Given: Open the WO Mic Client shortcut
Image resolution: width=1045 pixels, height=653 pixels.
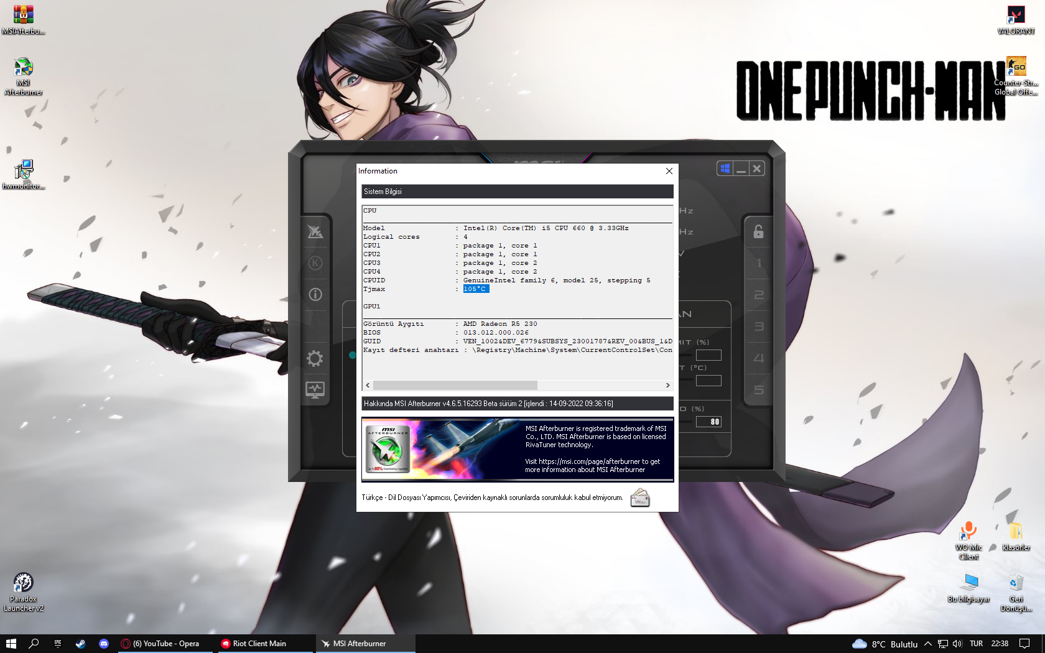Looking at the screenshot, I should pos(968,540).
